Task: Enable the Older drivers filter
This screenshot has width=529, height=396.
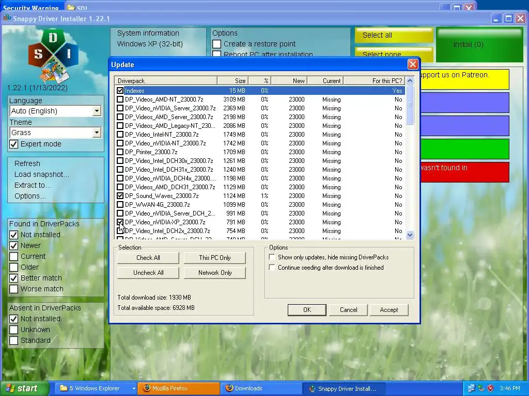Action: (14, 268)
